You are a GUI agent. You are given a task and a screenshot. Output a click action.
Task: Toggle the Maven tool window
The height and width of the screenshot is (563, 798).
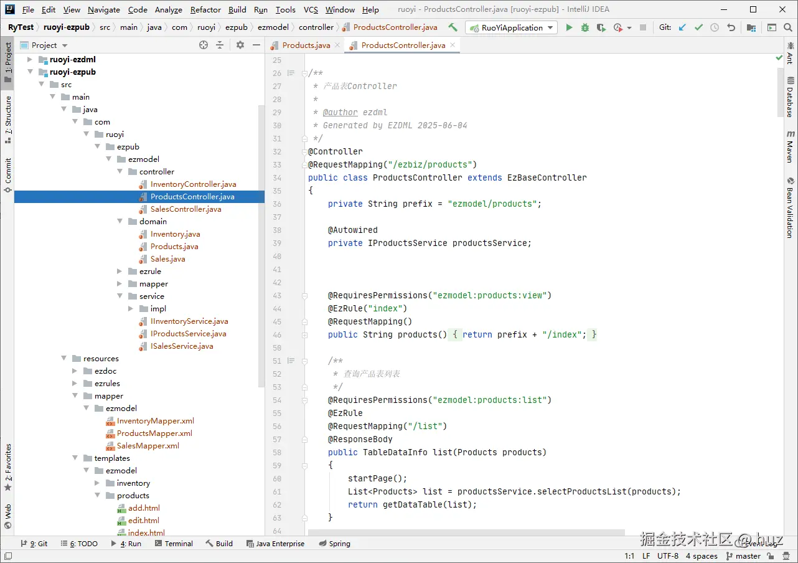click(x=790, y=147)
